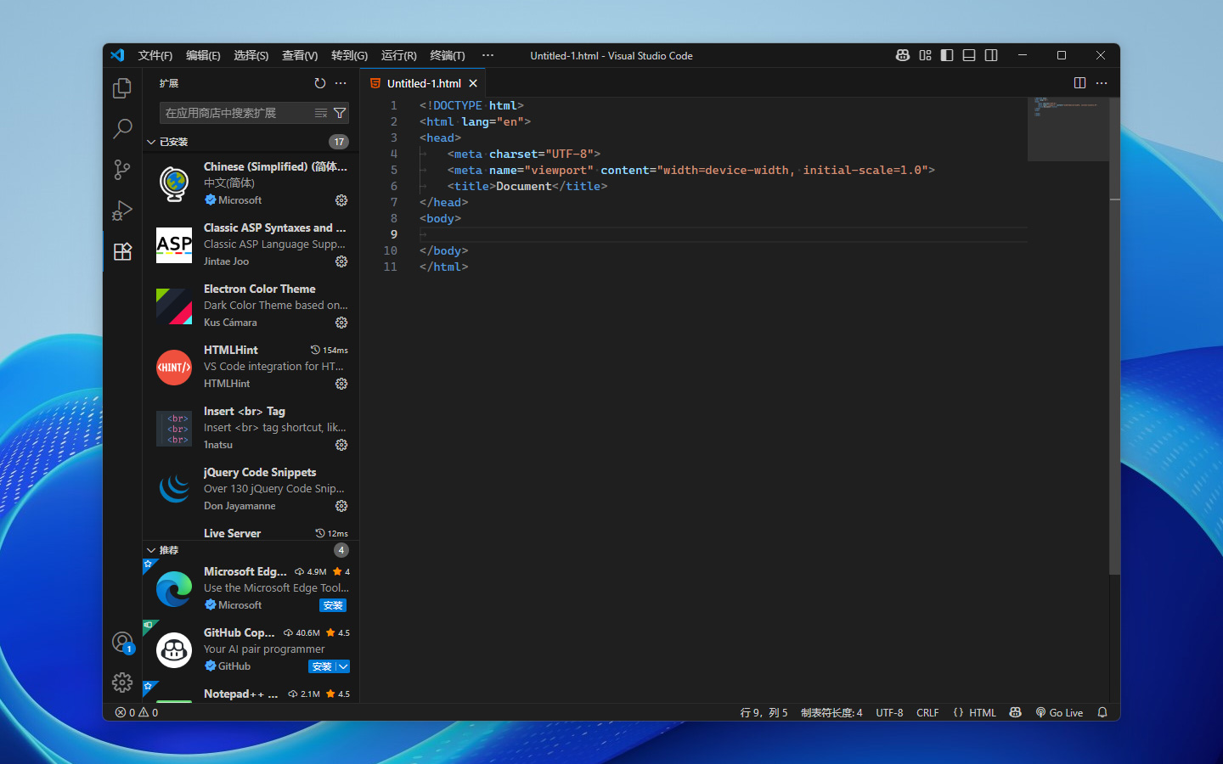Image resolution: width=1223 pixels, height=764 pixels.
Task: Open the Manage gear in activity bar
Action: click(x=122, y=683)
